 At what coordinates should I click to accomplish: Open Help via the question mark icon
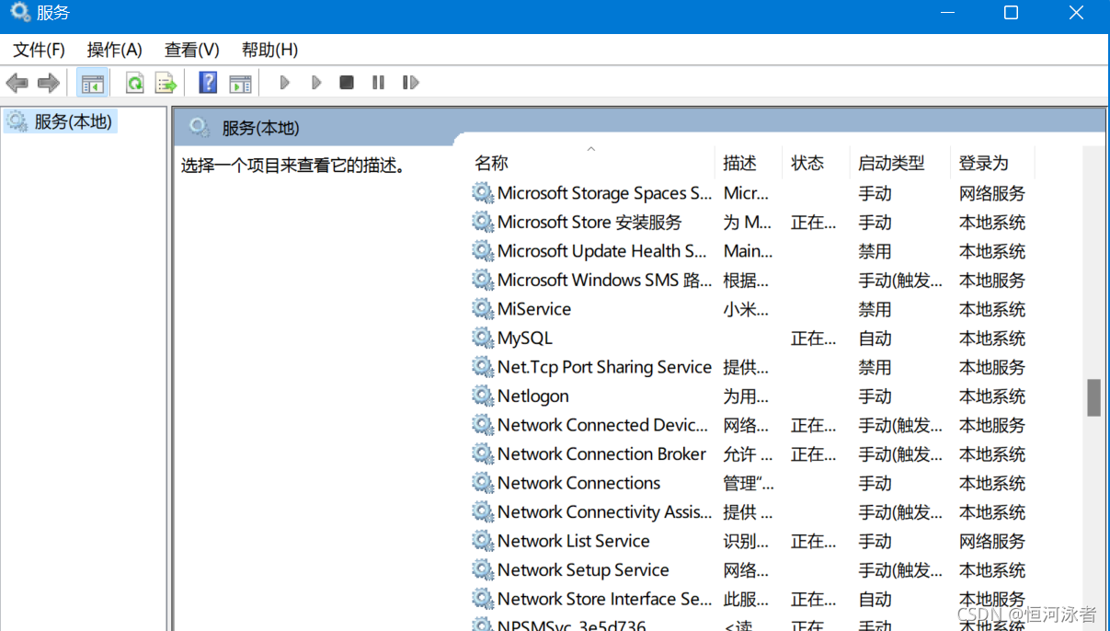[x=208, y=83]
